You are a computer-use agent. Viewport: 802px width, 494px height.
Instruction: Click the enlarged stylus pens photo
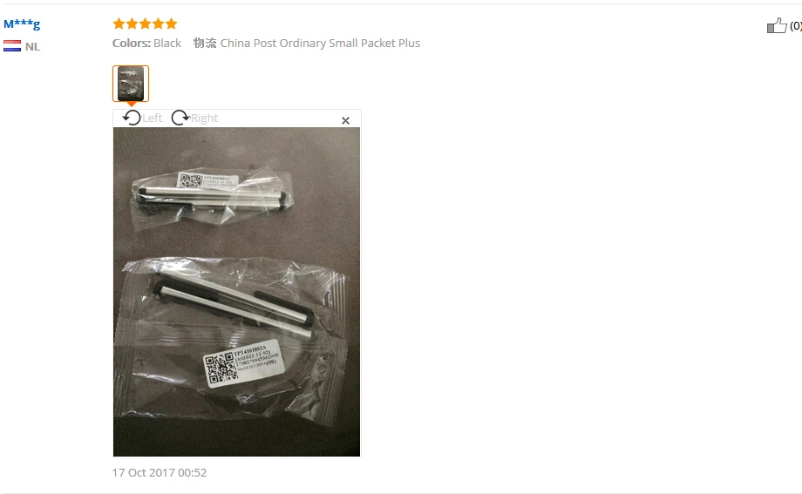tap(236, 292)
